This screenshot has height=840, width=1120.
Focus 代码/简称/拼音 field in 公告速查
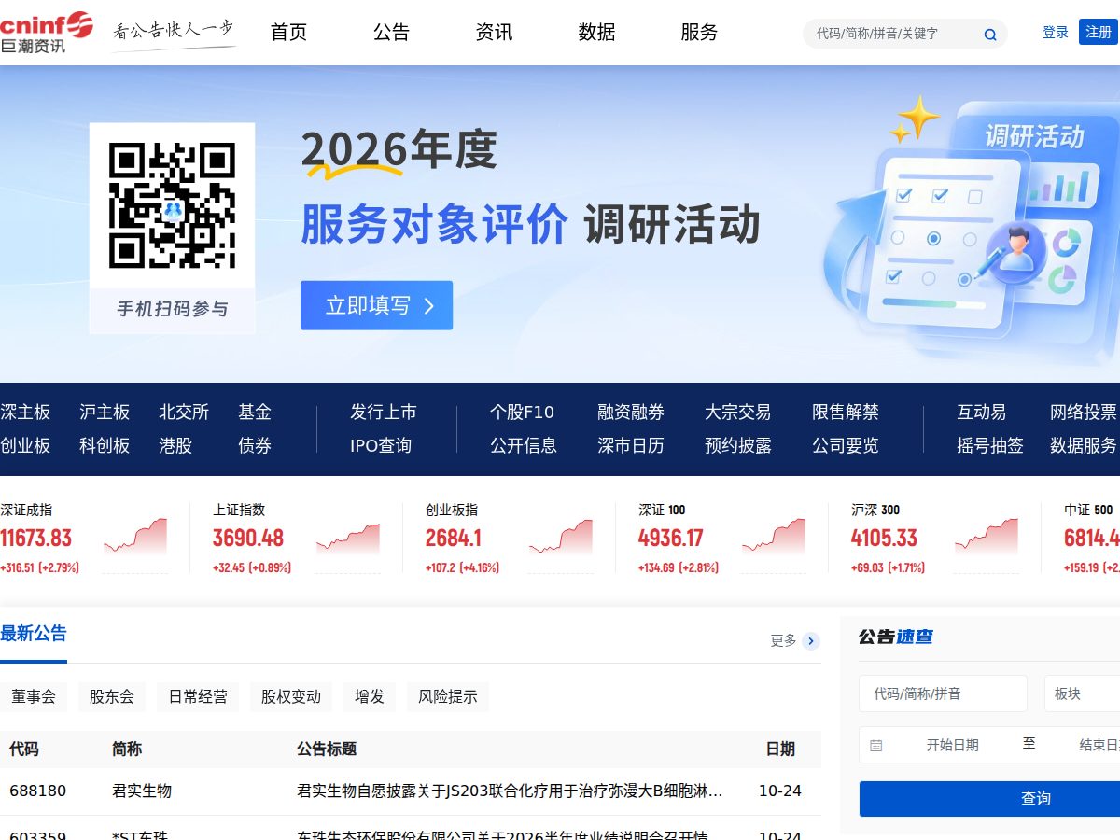[943, 693]
